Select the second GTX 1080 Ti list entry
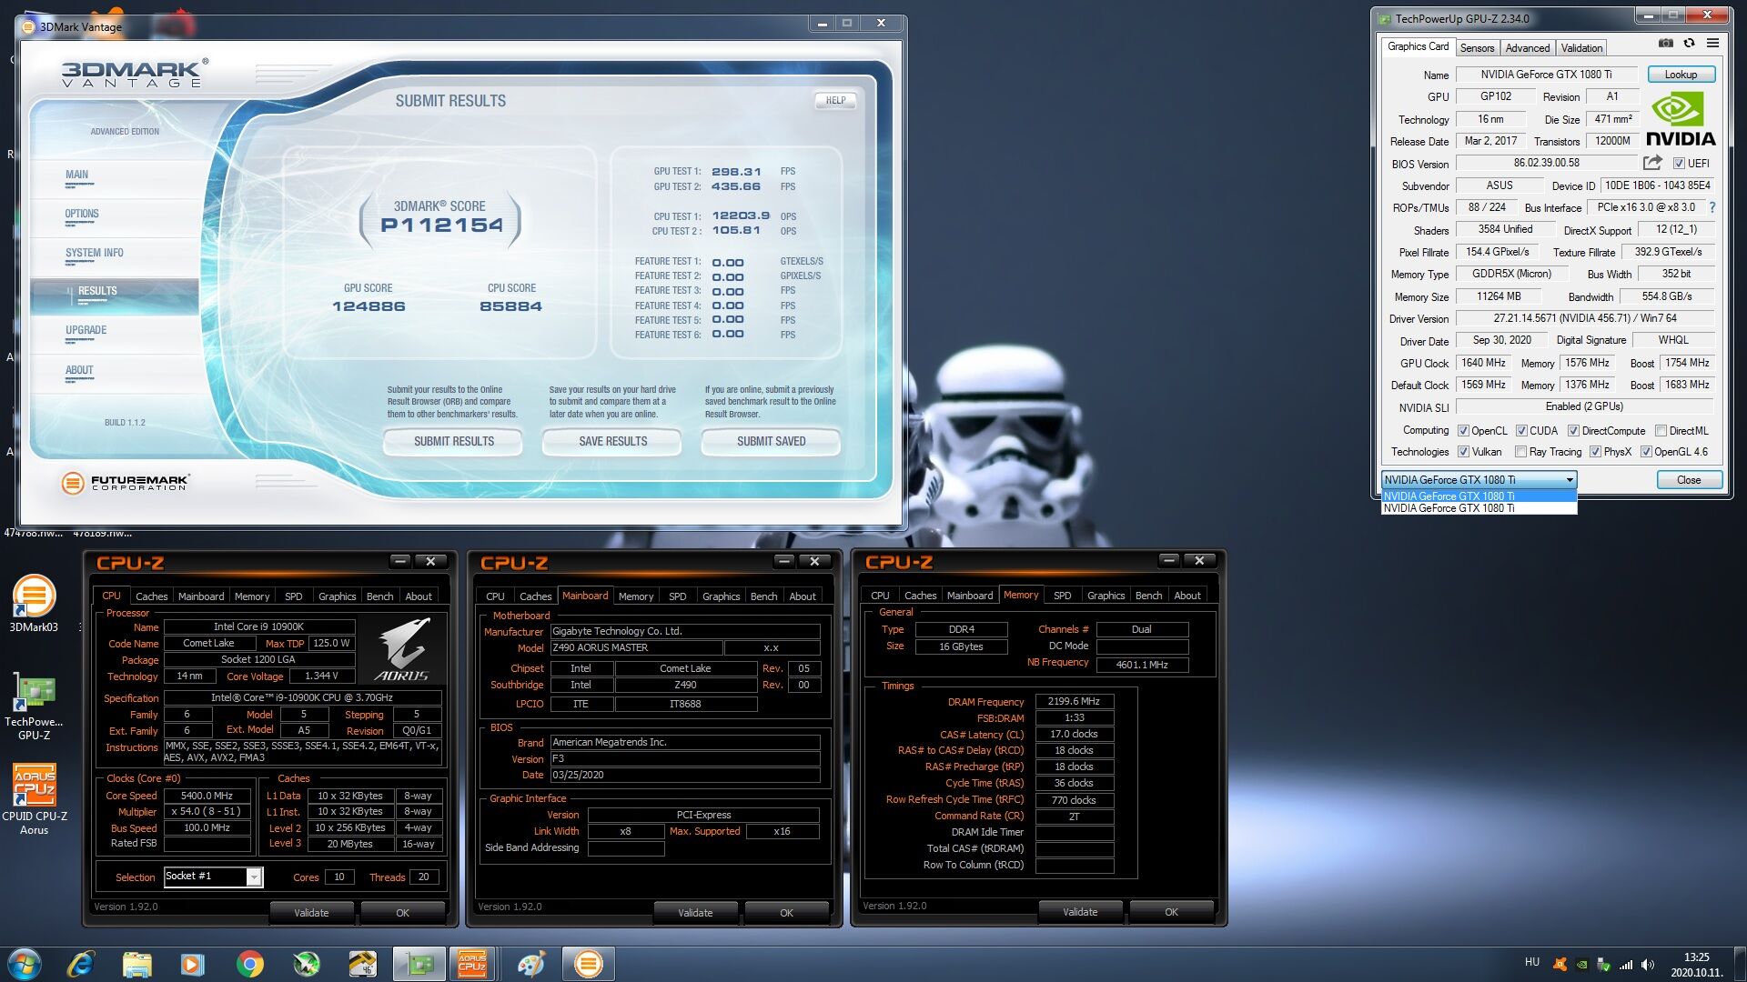1747x982 pixels. [x=1479, y=508]
